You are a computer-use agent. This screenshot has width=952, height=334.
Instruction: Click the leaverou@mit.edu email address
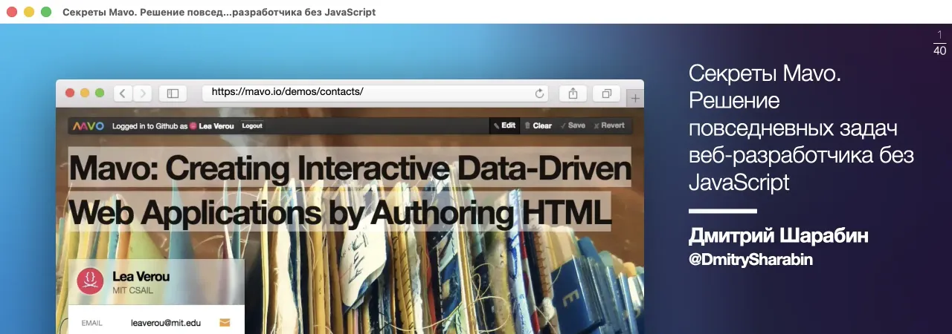pos(166,323)
